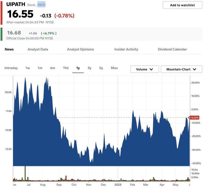Open the Mountain-Chart type dropdown
The width and height of the screenshot is (204, 191).
coord(181,69)
